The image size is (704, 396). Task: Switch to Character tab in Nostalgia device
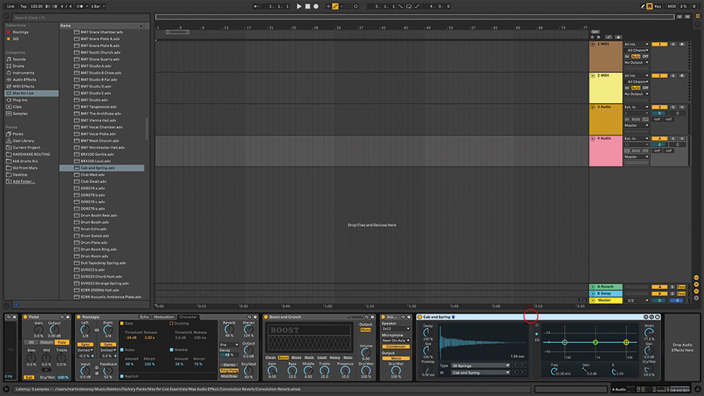(x=188, y=317)
